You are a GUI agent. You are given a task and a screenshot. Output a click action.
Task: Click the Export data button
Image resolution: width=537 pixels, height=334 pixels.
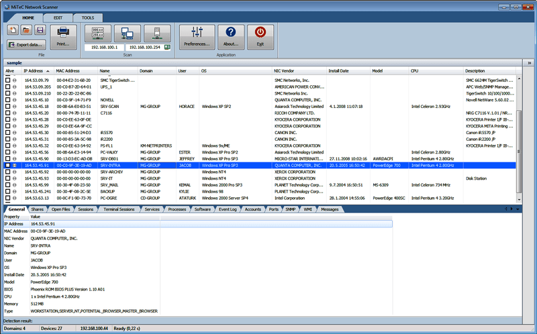tap(26, 44)
